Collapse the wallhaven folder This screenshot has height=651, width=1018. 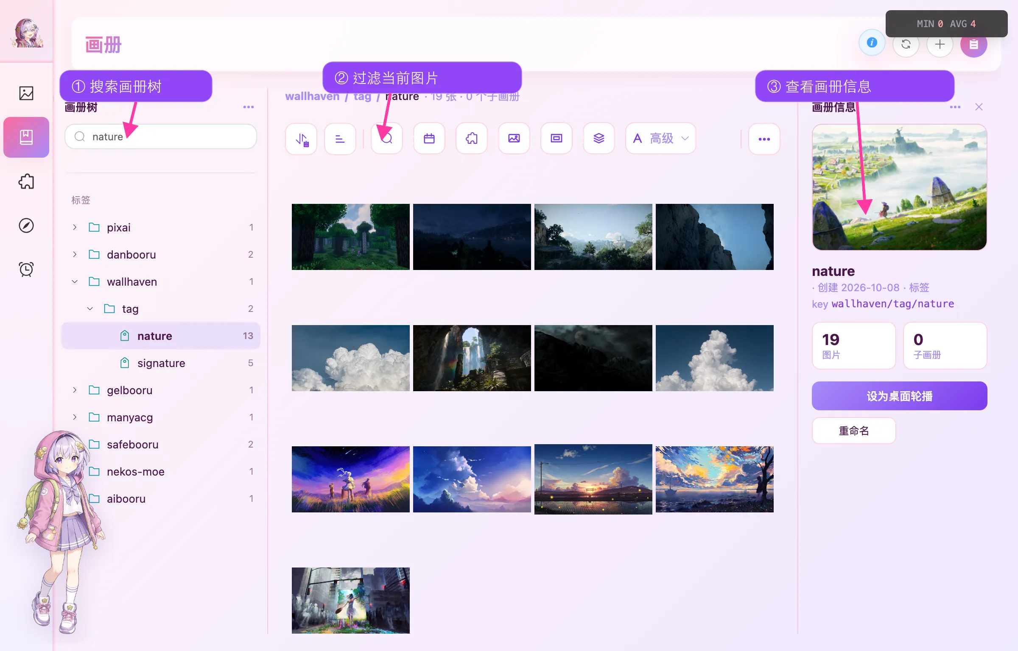point(75,282)
